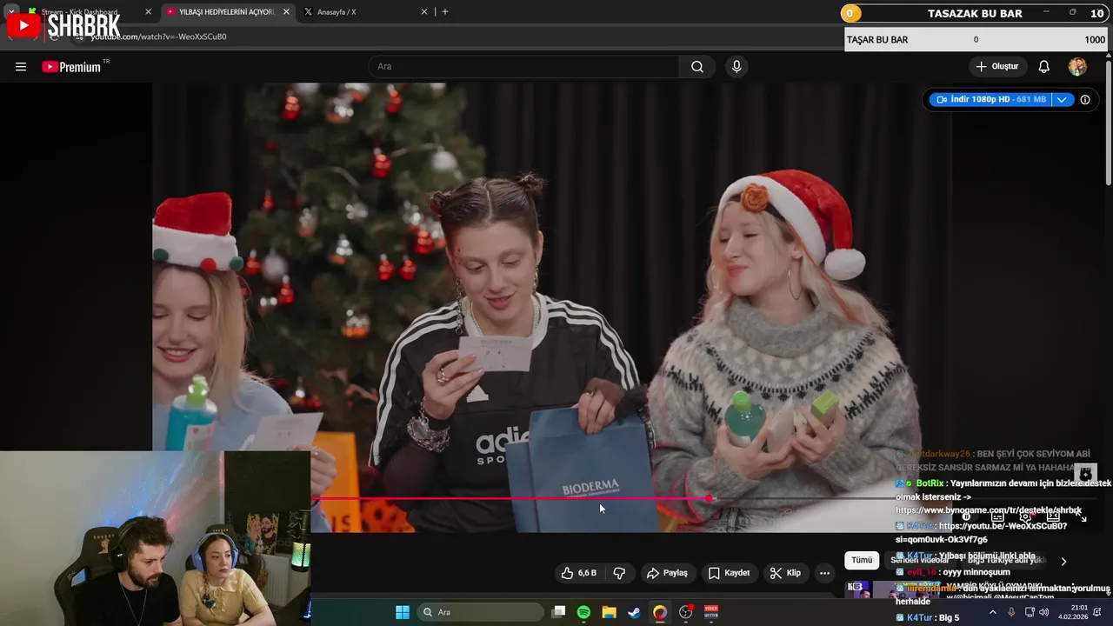This screenshot has width=1113, height=626.
Task: Focus the YouTube Ara search field
Action: (524, 67)
